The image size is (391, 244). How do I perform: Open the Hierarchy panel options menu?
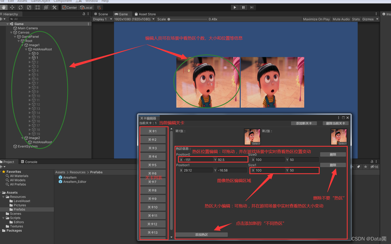[x=88, y=14]
